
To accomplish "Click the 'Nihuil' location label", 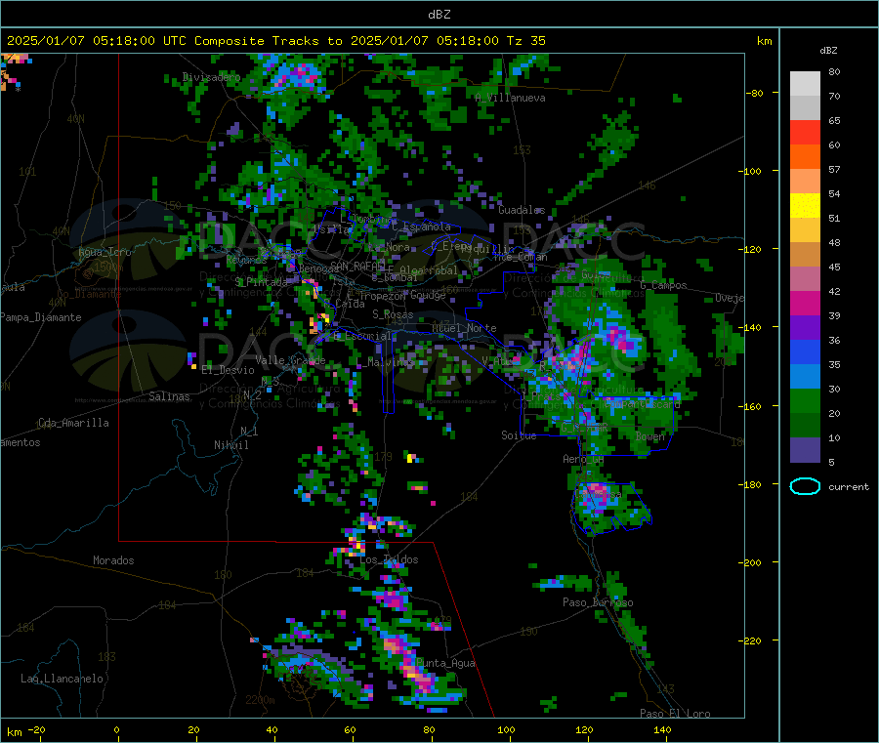I will click(230, 445).
